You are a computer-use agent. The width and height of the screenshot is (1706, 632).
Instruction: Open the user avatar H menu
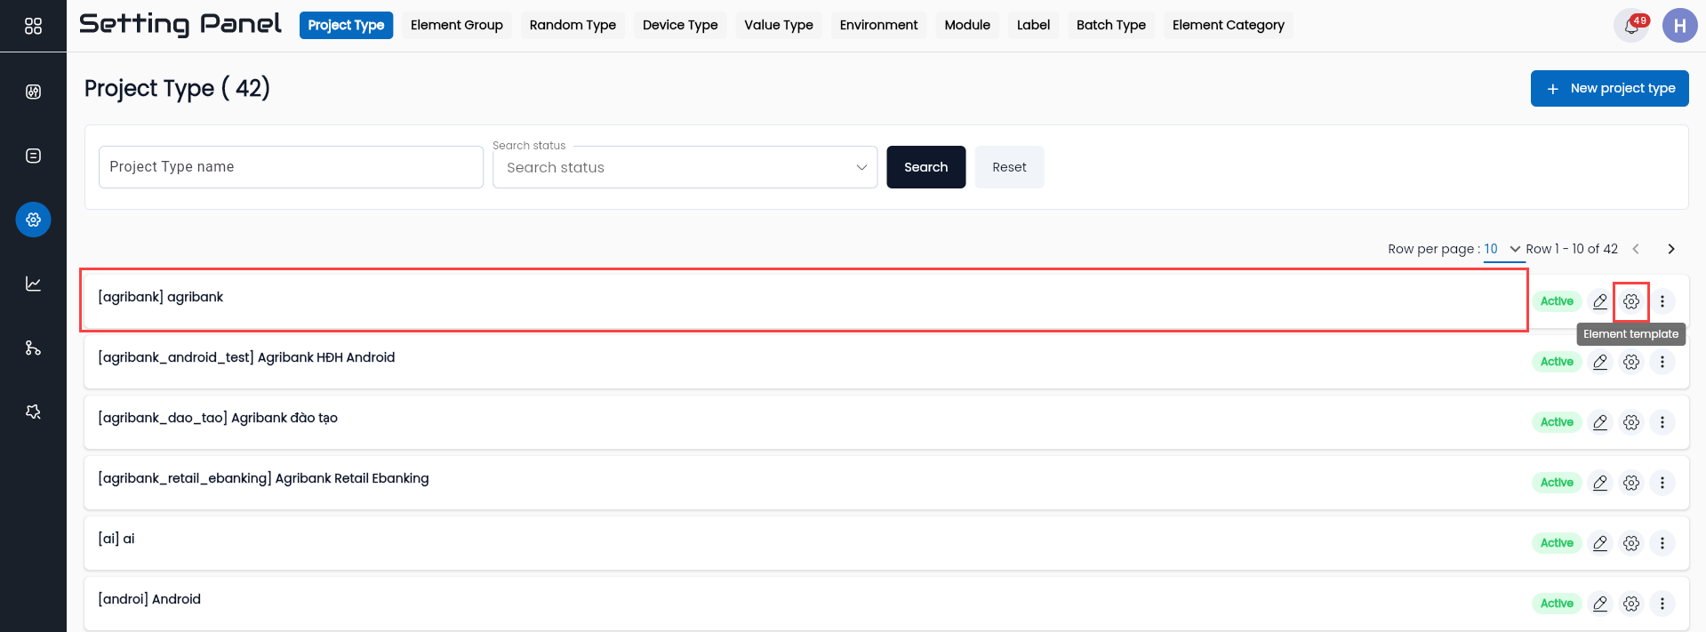[x=1679, y=26]
